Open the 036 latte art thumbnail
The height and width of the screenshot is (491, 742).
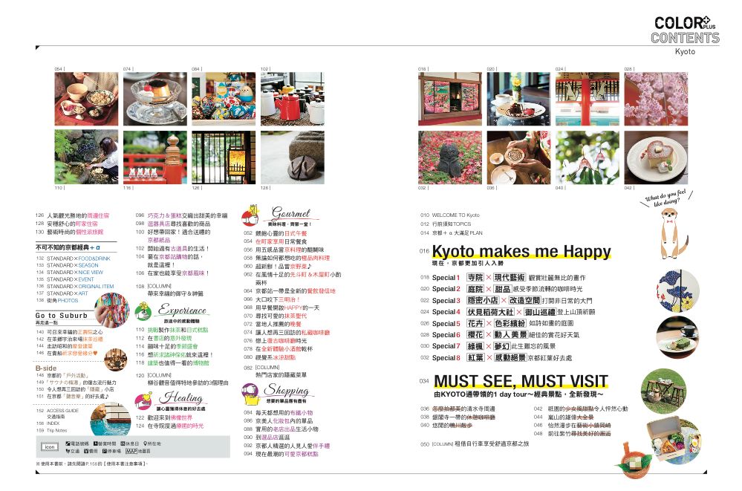pyautogui.click(x=518, y=157)
